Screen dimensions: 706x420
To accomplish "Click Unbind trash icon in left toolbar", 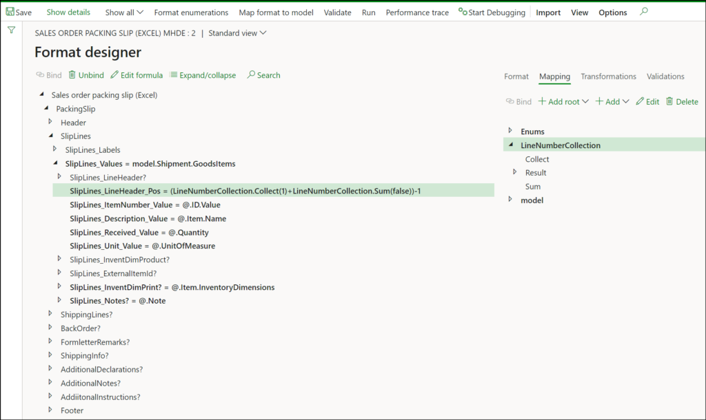I will (x=72, y=74).
